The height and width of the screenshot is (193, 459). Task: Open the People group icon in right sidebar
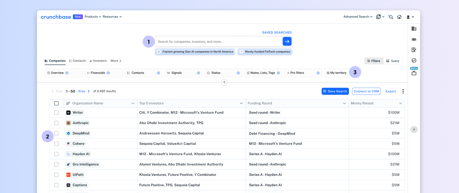point(414,39)
